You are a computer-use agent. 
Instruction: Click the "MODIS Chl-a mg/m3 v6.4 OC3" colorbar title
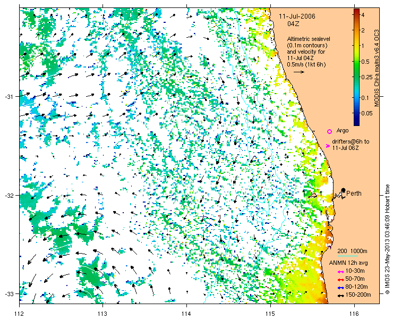tap(377, 68)
